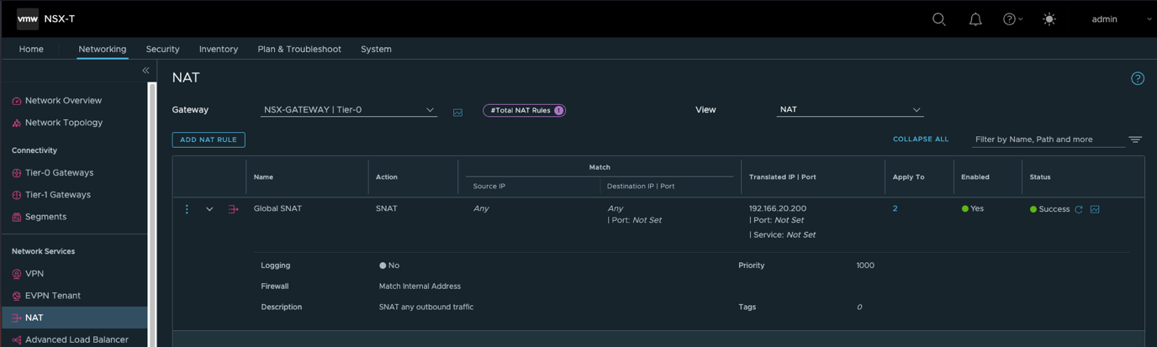Click the Action column header
Viewport: 1157px width, 347px height.
point(387,177)
